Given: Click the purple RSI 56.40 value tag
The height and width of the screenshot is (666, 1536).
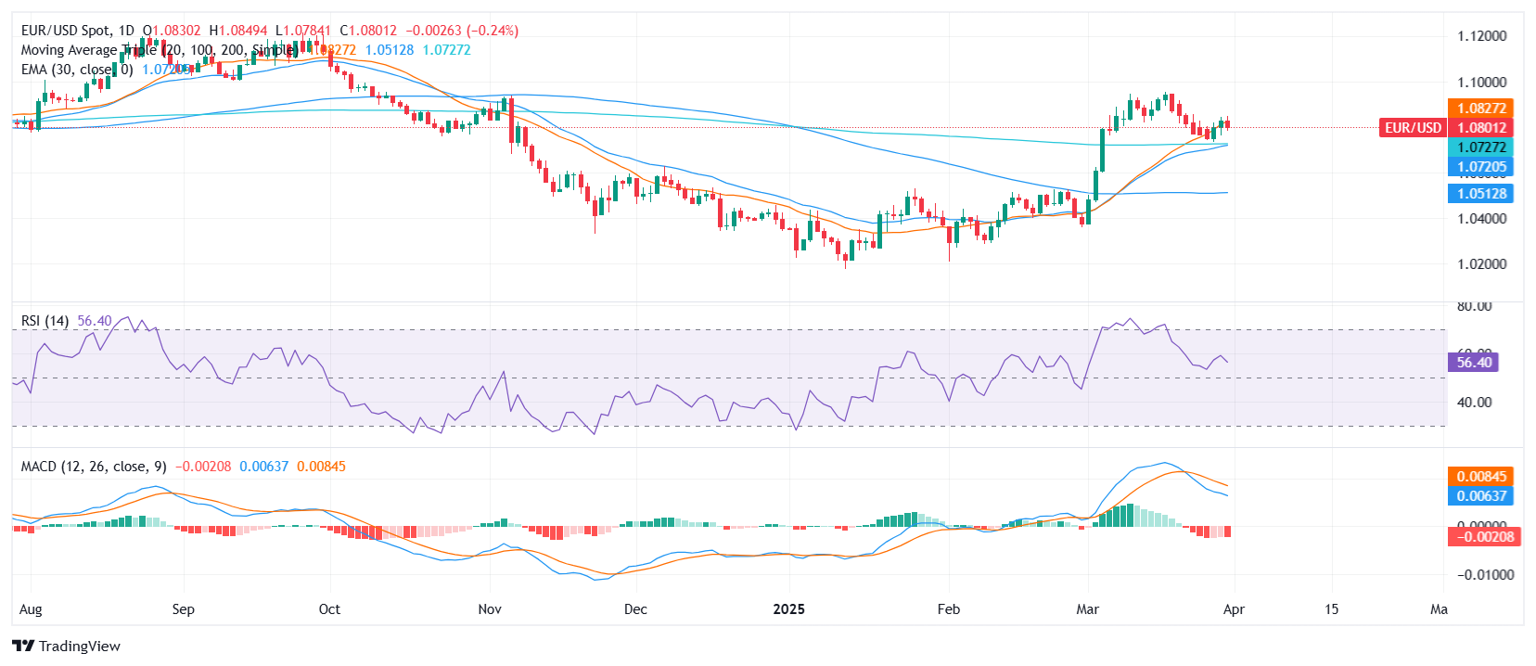Looking at the screenshot, I should pyautogui.click(x=1473, y=363).
